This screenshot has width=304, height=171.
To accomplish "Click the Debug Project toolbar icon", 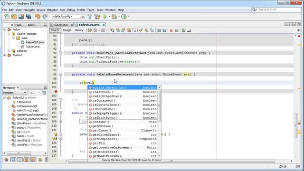I will point(114,17).
